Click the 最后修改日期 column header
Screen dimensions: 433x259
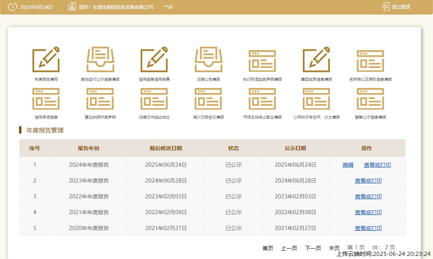(x=166, y=148)
